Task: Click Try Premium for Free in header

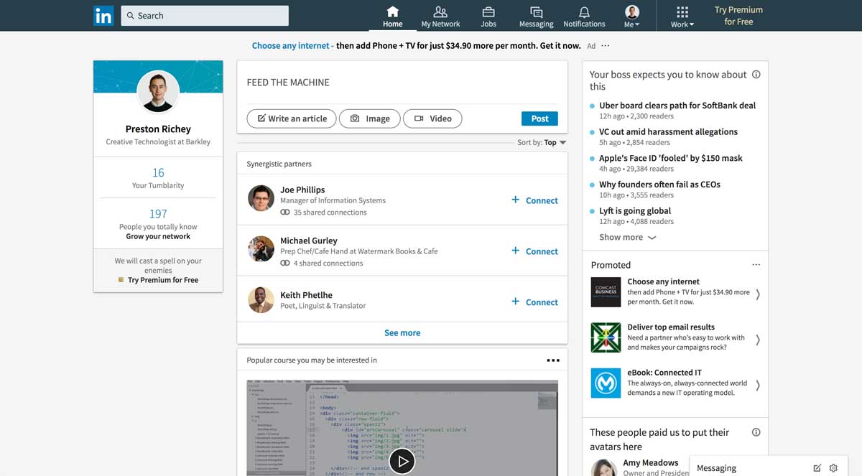Action: tap(738, 16)
